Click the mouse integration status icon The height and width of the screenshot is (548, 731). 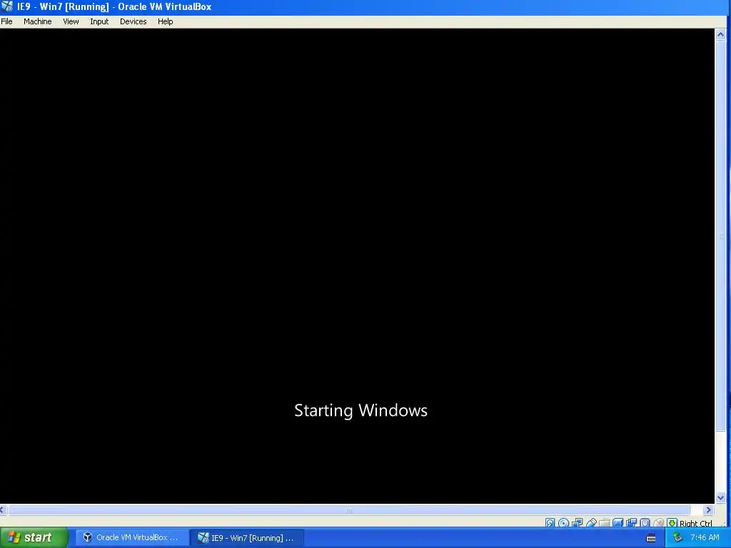tap(659, 523)
